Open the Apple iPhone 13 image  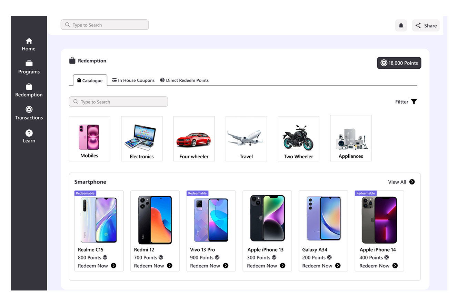tap(268, 218)
